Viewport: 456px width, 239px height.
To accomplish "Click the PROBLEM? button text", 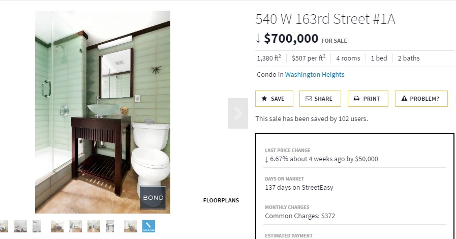I will coord(424,99).
